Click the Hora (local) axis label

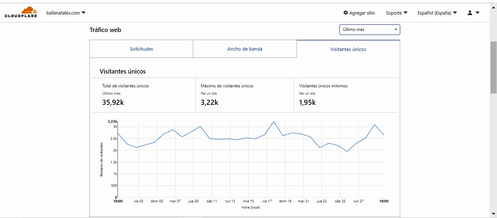[251, 207]
